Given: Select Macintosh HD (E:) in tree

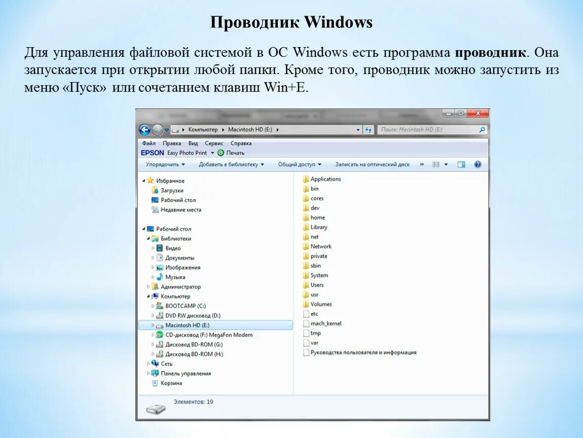Looking at the screenshot, I should pyautogui.click(x=215, y=325).
